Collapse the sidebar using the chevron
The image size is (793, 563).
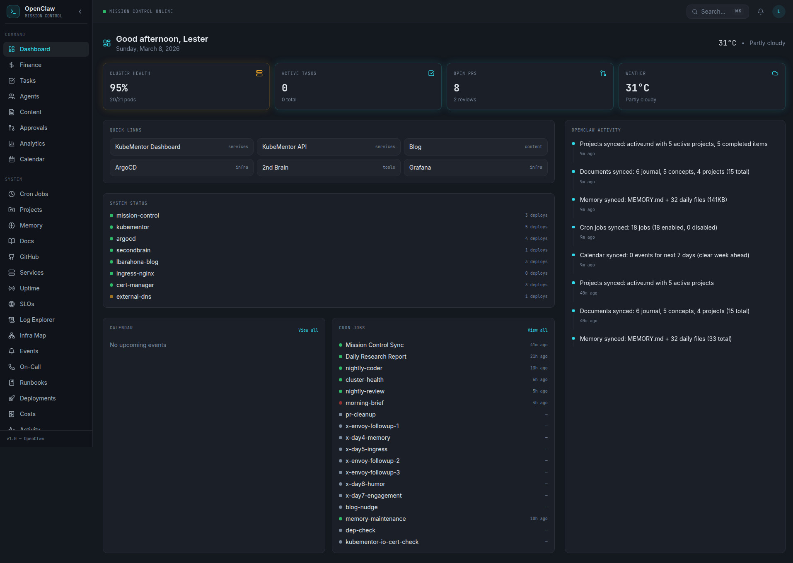[80, 12]
